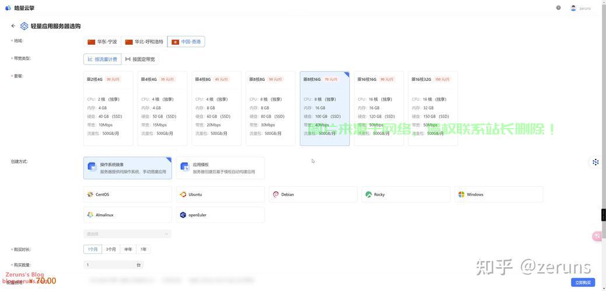Choose 按流量计费 bandwidth type
606x291 pixels.
(103, 59)
